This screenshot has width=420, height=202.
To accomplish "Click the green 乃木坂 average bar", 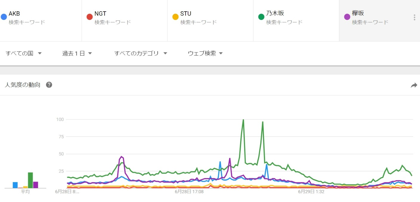I will [30, 180].
